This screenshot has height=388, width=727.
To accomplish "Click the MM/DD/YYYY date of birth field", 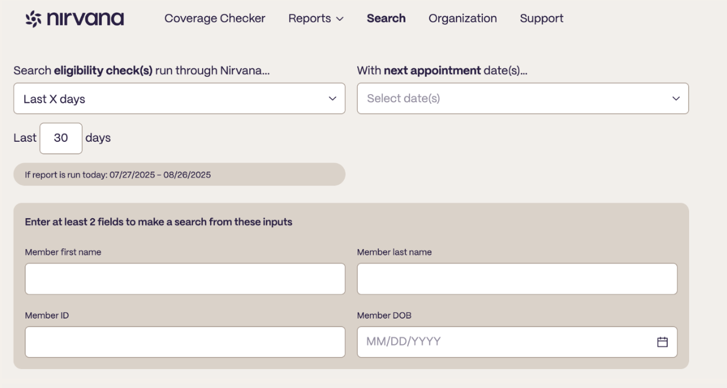I will pyautogui.click(x=517, y=342).
